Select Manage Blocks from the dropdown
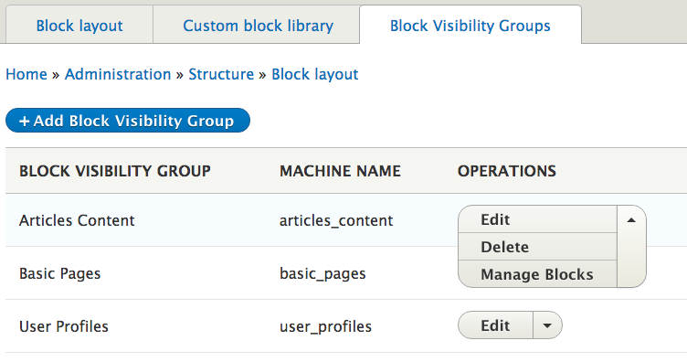 pos(537,274)
